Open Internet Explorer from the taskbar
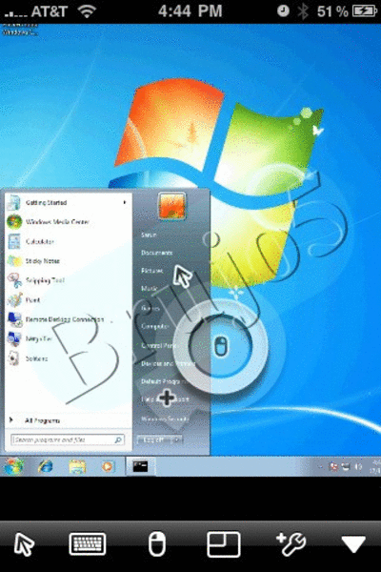 (x=46, y=466)
